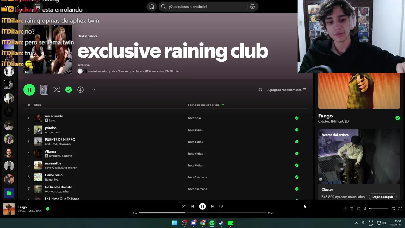Open Google Chrome from the taskbar
This screenshot has width=405, height=228.
pyautogui.click(x=203, y=223)
